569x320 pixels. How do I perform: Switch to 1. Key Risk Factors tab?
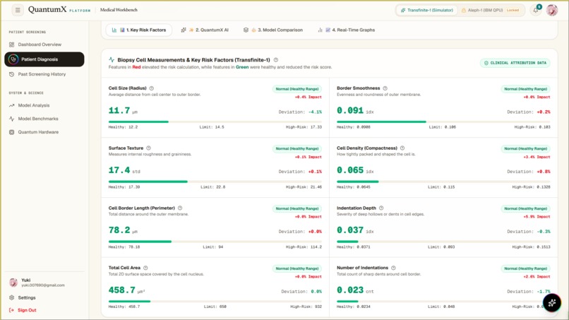pos(139,30)
